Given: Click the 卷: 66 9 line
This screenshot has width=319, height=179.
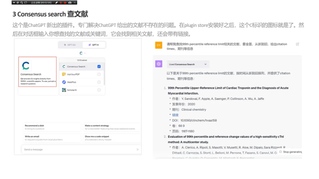Looking at the screenshot, I should coord(178,126).
